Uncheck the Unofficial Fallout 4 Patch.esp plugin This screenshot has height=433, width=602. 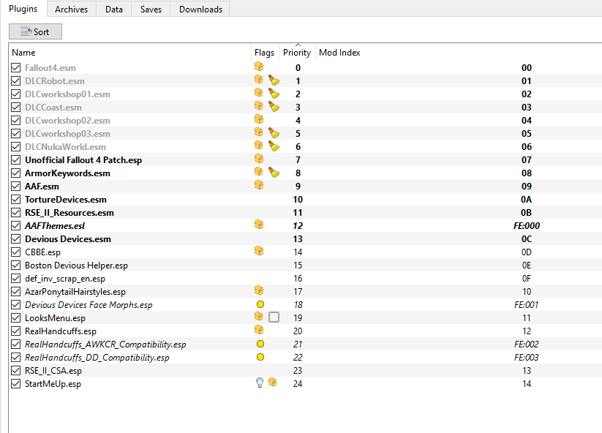point(15,159)
